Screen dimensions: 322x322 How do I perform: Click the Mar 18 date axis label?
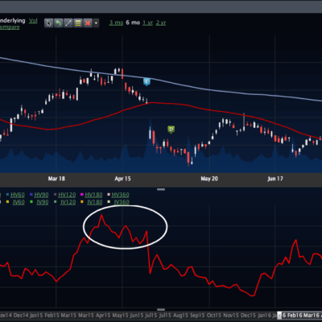[56, 179]
